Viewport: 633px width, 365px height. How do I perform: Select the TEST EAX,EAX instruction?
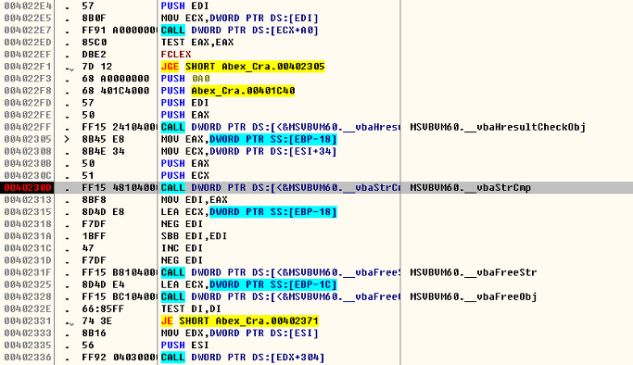pyautogui.click(x=197, y=43)
